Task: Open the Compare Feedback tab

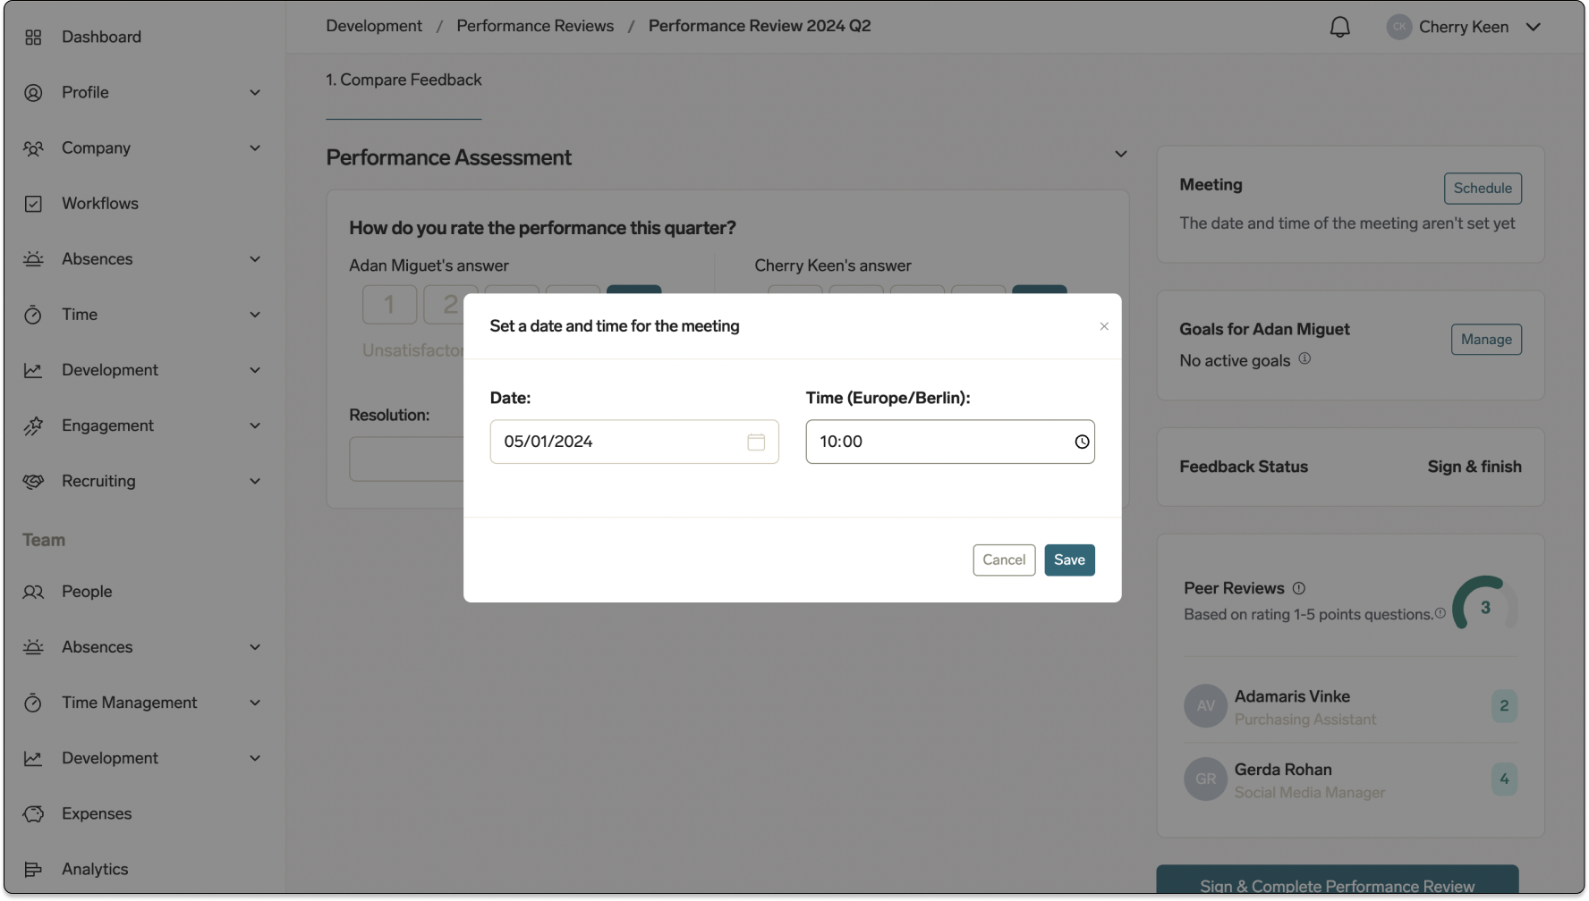Action: 404,80
